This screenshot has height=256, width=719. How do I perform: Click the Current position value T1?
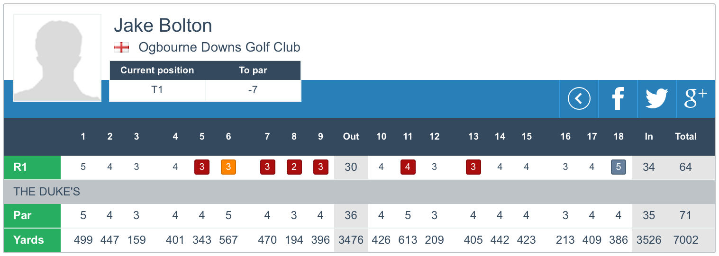(157, 90)
